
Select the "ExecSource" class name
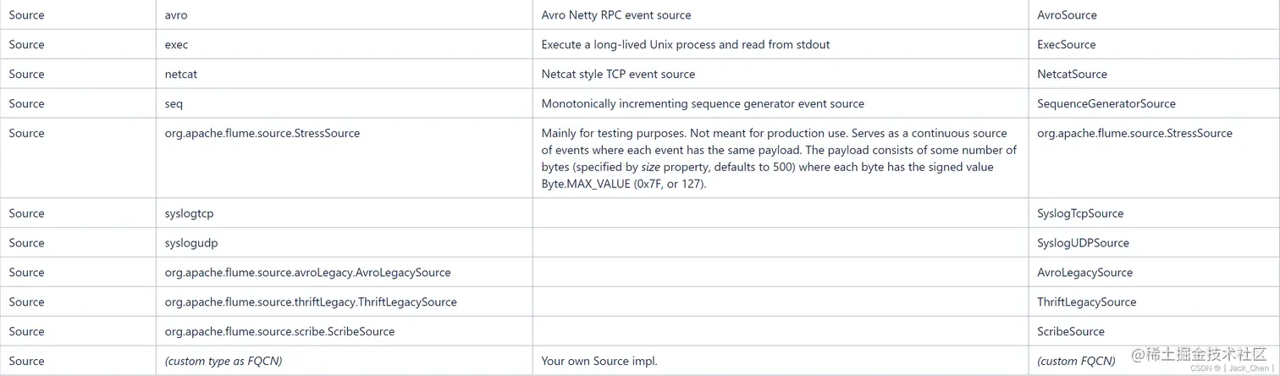pyautogui.click(x=1066, y=45)
